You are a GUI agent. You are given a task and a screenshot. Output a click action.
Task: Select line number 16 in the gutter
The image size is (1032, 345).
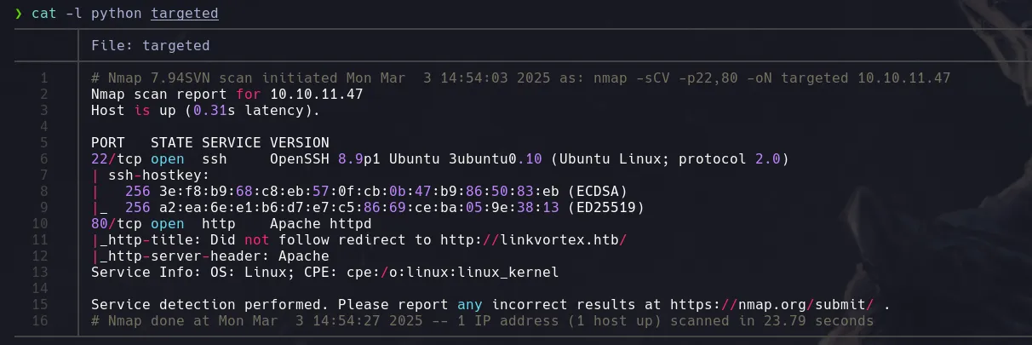(40, 320)
